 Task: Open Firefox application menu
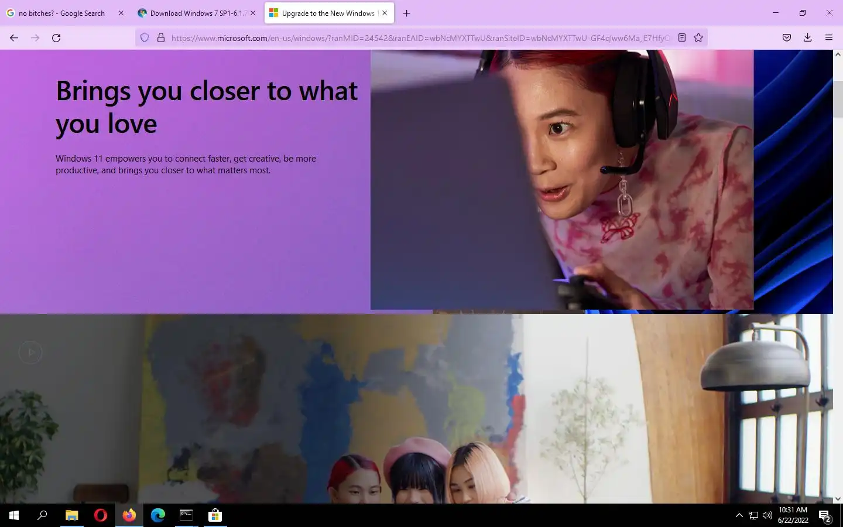click(x=828, y=37)
